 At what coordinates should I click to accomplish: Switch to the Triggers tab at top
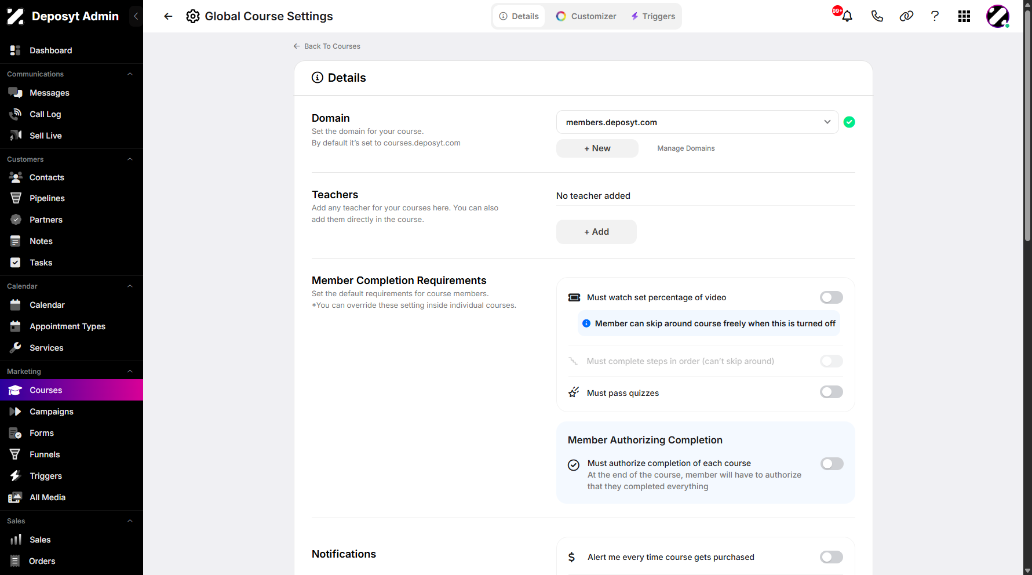[653, 16]
